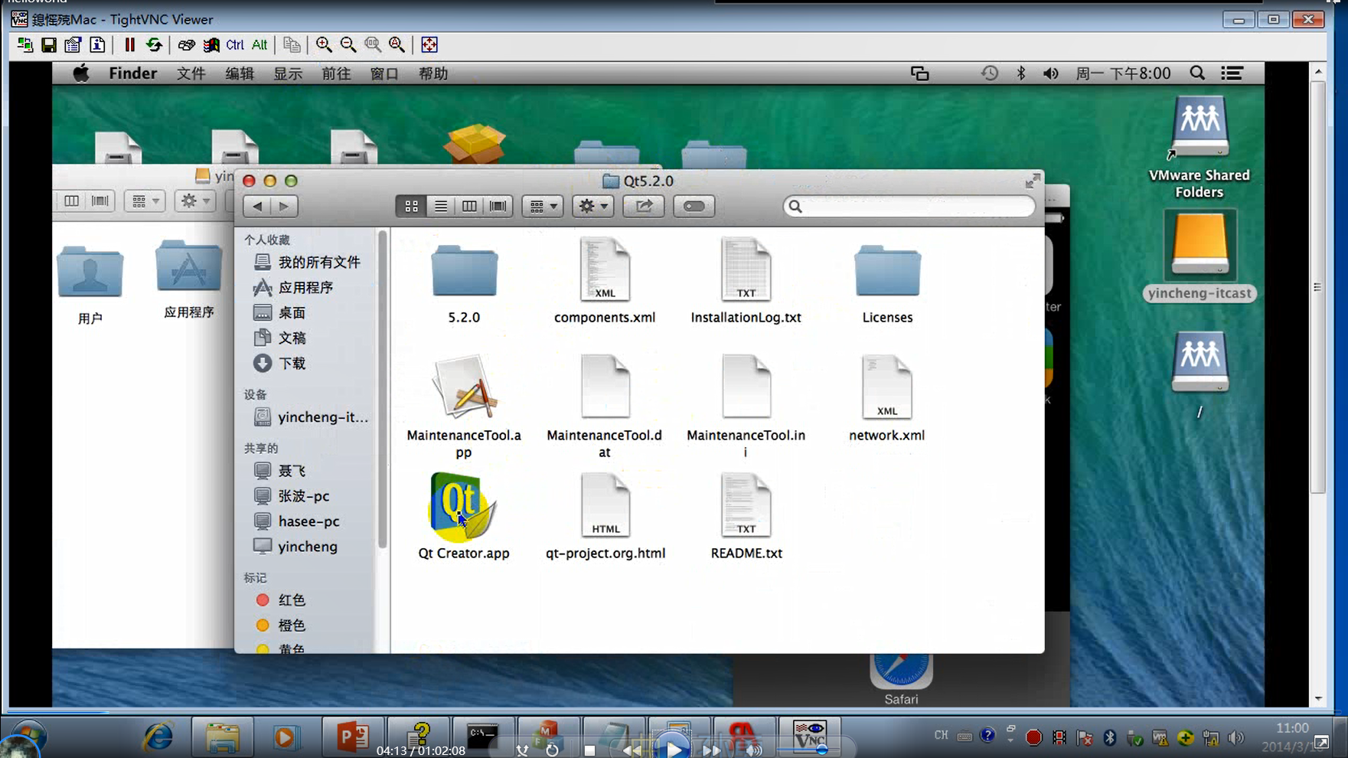Send Ctrl+Alt+Del via TightVNC toolbar
The width and height of the screenshot is (1348, 758).
[186, 44]
